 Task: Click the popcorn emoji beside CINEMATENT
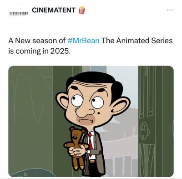coord(81,10)
